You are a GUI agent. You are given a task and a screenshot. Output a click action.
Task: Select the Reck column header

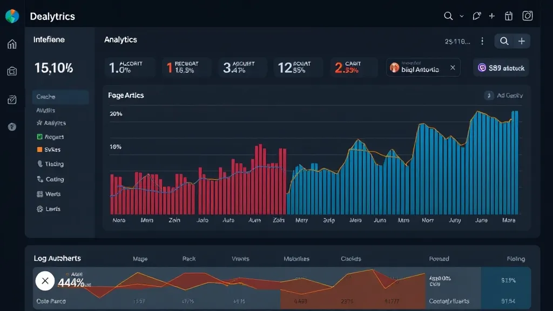188,259
